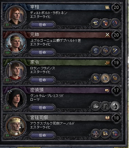Screen dimensions: 129x148
Task: Select the marshal's crossed sword job icon
Action: pyautogui.click(x=115, y=51)
